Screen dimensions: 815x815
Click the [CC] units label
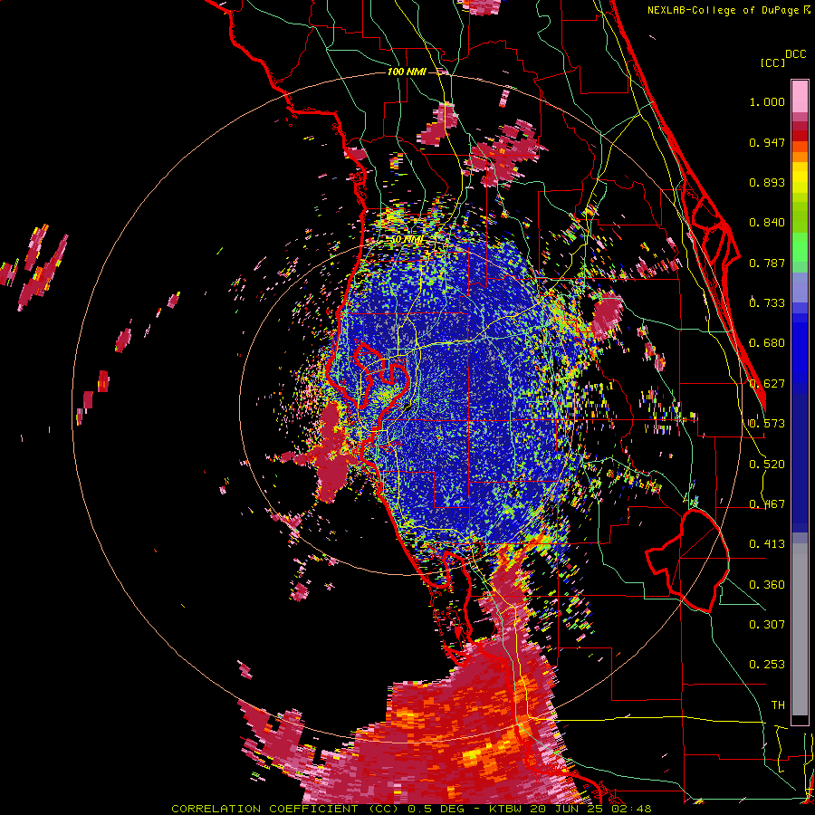pos(772,62)
